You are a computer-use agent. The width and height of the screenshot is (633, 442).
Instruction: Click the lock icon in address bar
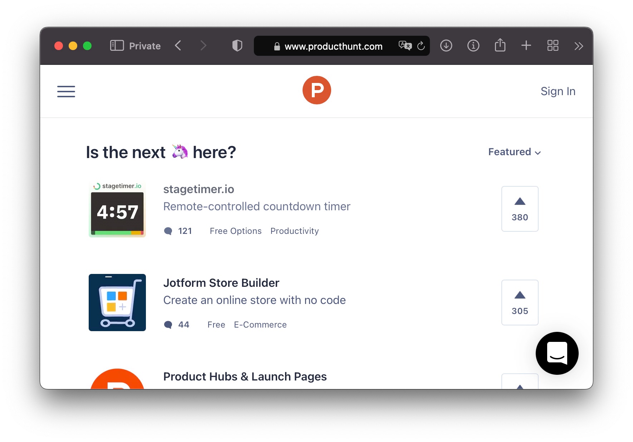click(277, 46)
